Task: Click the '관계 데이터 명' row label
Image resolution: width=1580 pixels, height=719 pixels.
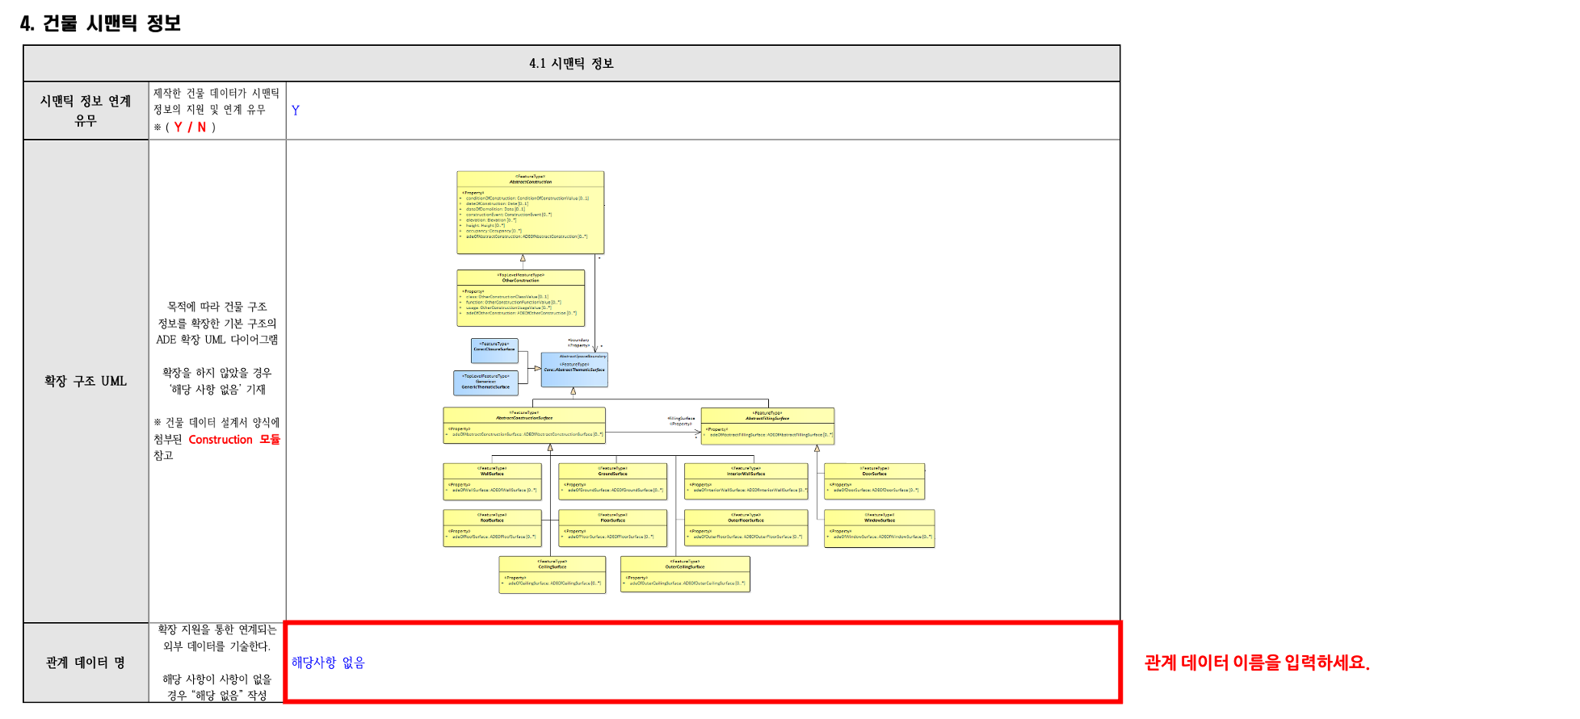Action: pyautogui.click(x=86, y=663)
